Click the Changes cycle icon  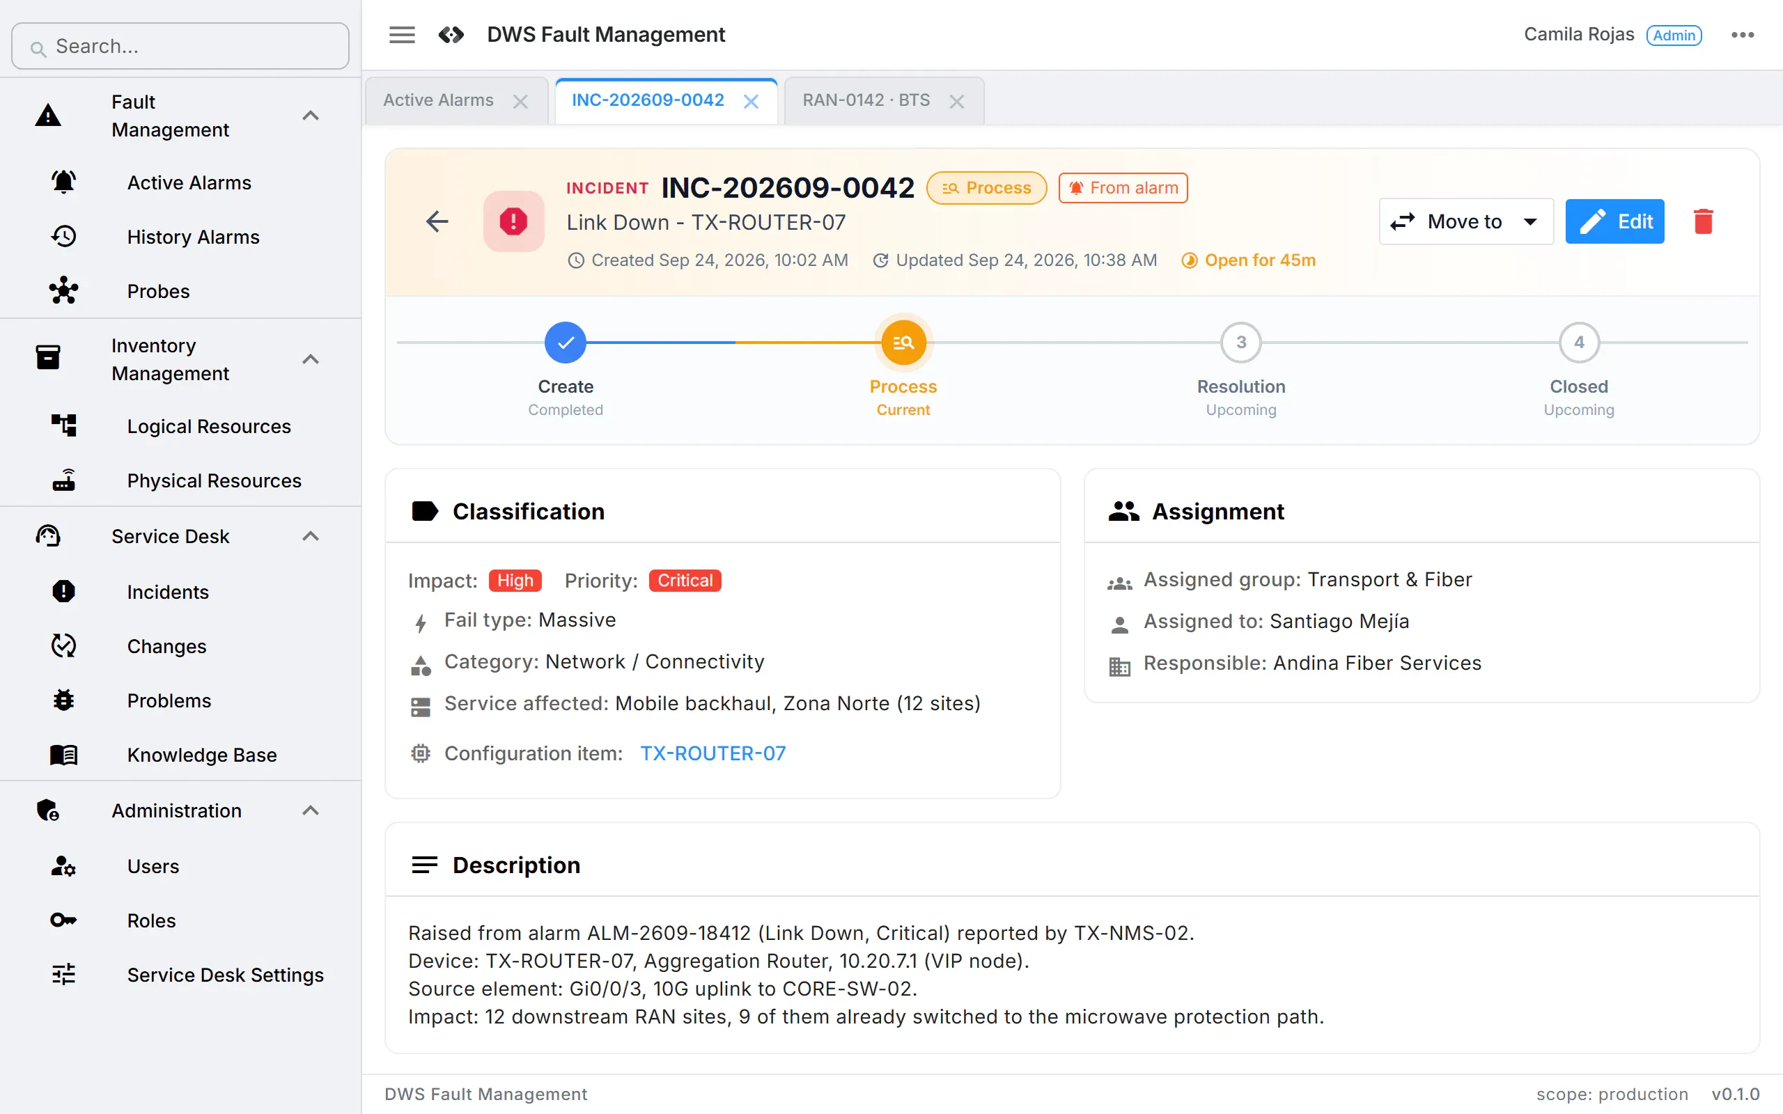point(64,646)
